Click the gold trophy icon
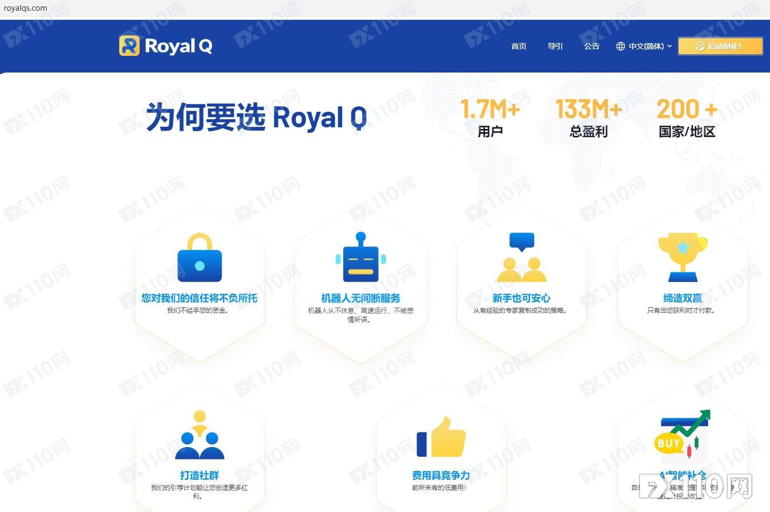 [683, 257]
